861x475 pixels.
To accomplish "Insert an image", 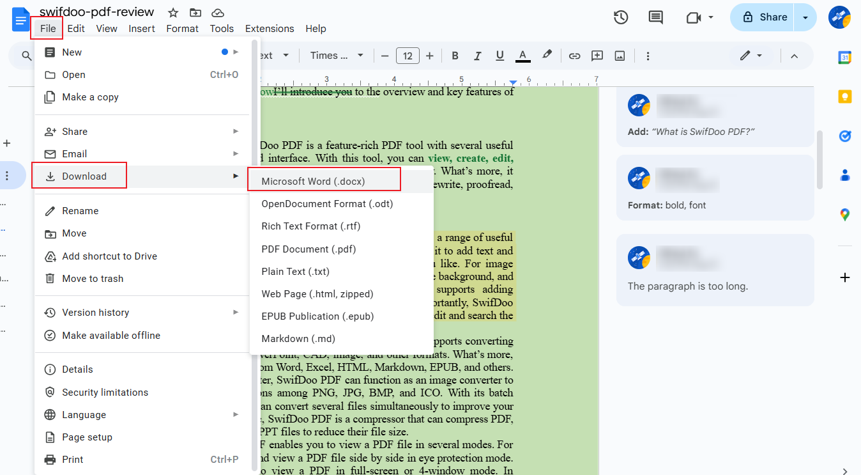I will (x=619, y=56).
